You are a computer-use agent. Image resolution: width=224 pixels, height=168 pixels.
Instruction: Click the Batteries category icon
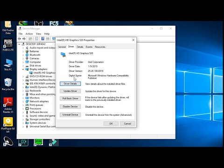(27, 51)
